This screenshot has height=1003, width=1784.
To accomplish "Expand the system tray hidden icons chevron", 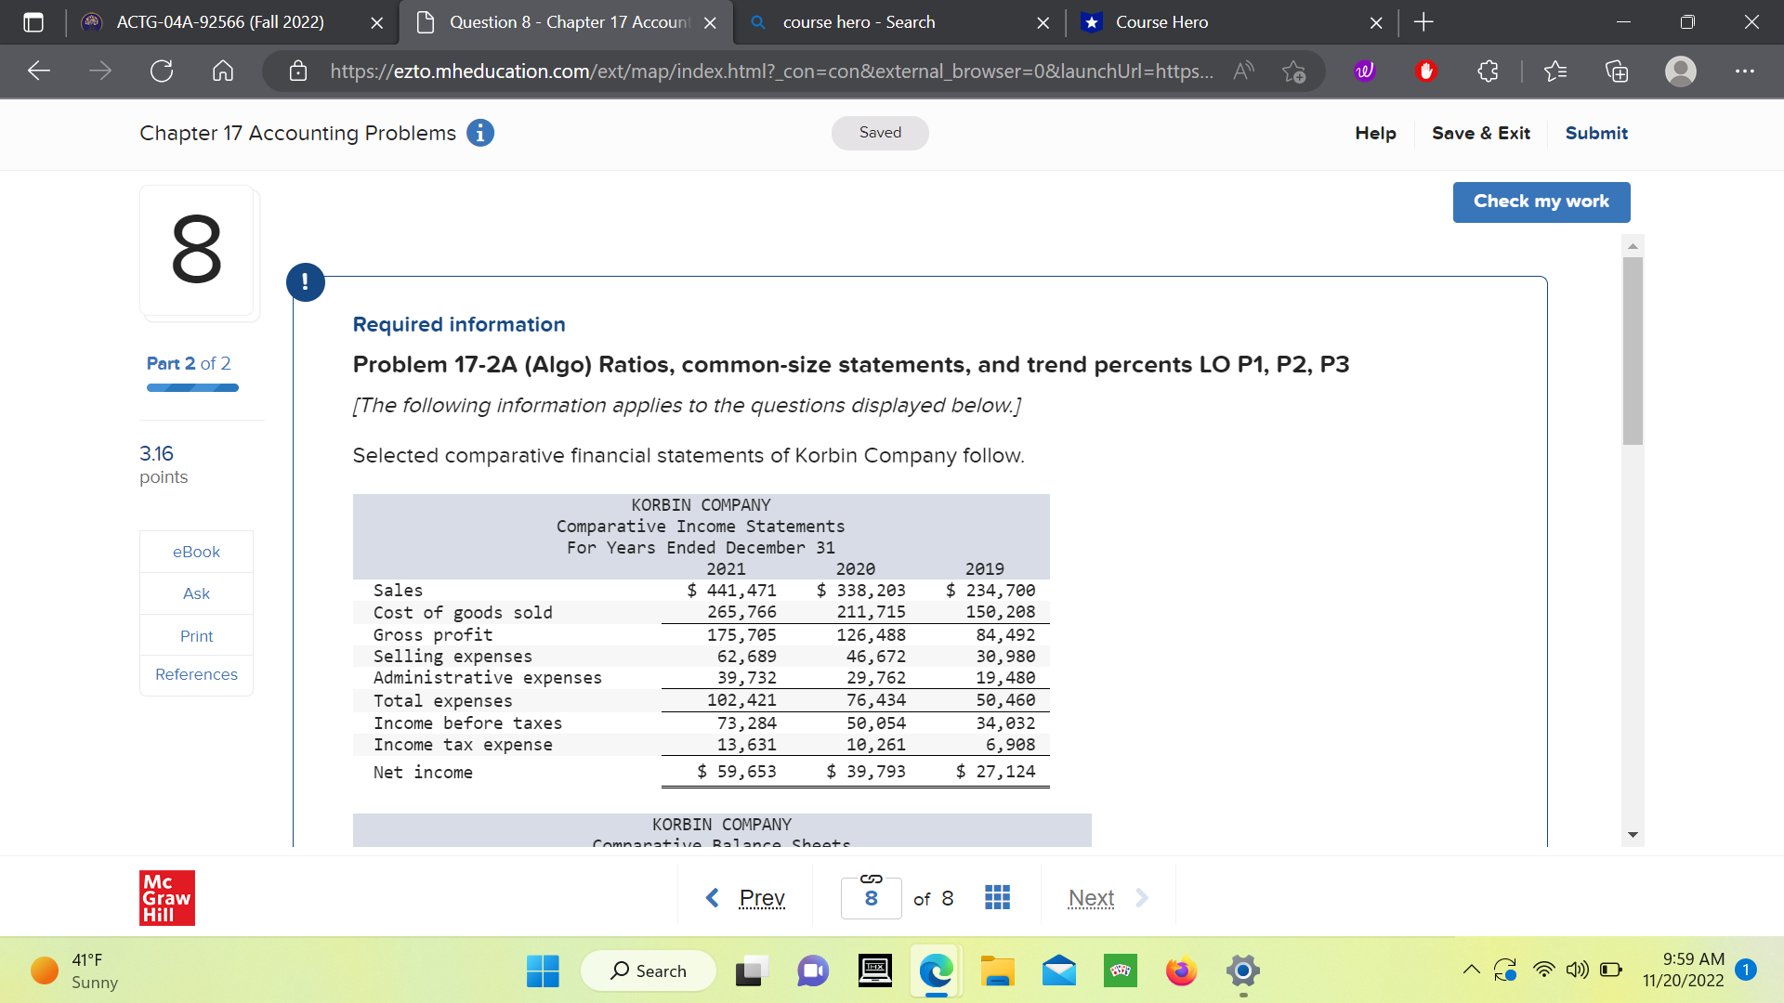I will point(1471,970).
